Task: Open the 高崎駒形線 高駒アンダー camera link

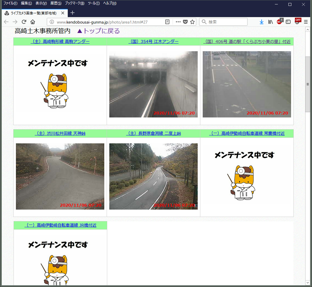Action: (60, 42)
